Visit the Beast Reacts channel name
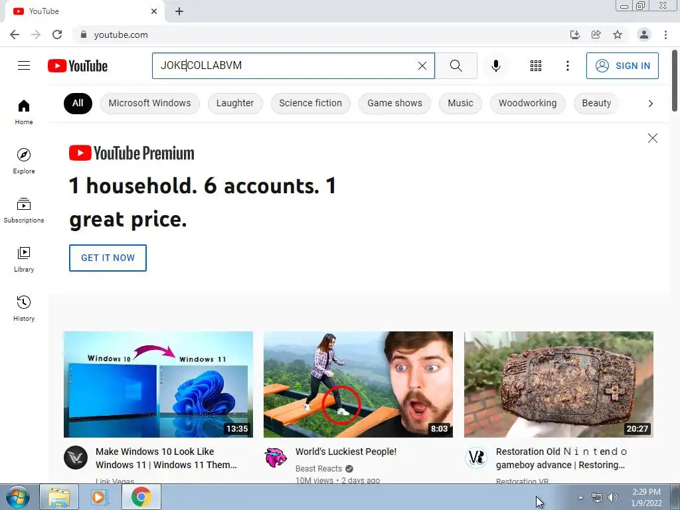680x510 pixels. (x=319, y=468)
